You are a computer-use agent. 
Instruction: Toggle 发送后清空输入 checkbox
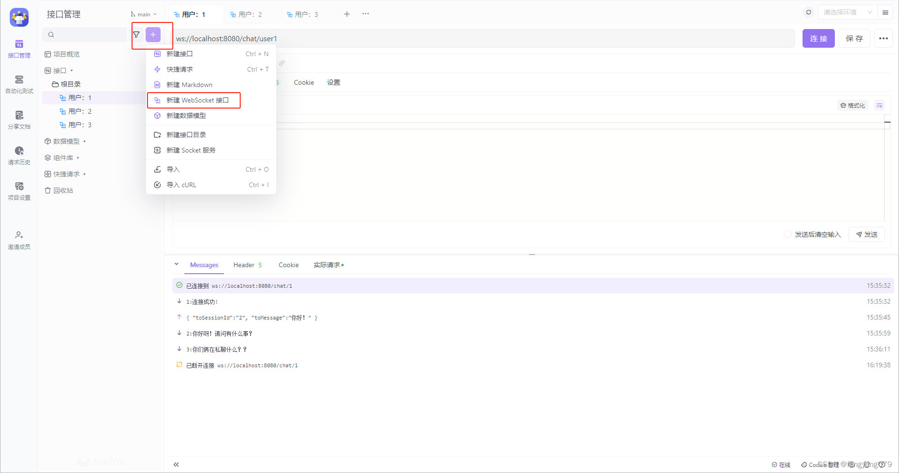pos(787,234)
